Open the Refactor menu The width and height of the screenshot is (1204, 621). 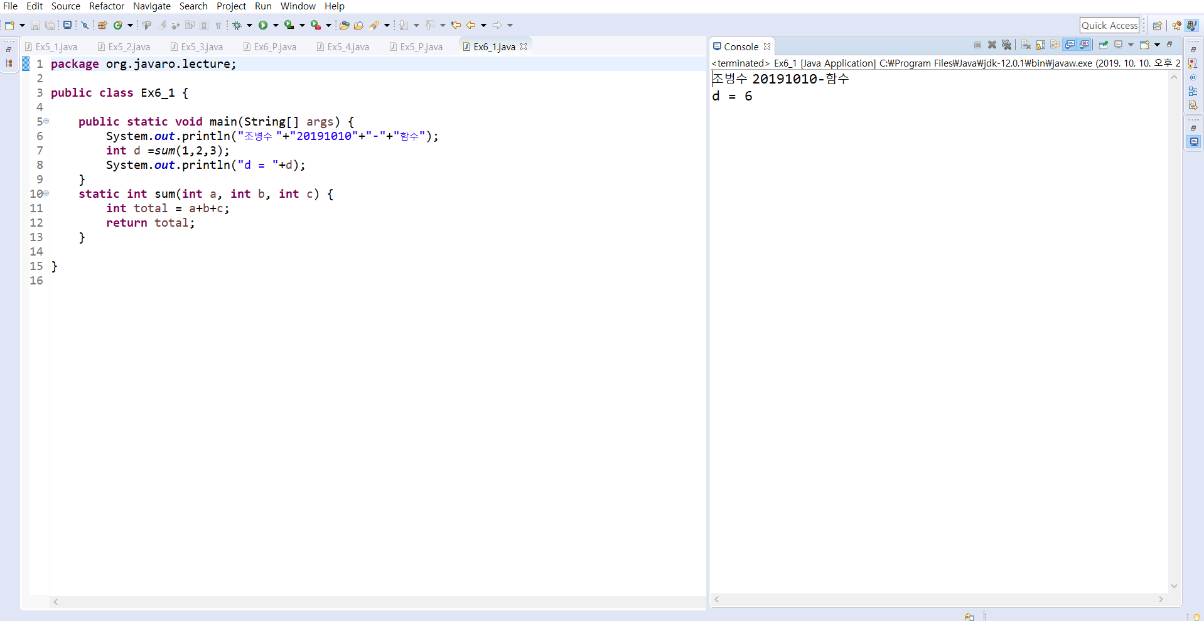(x=107, y=6)
